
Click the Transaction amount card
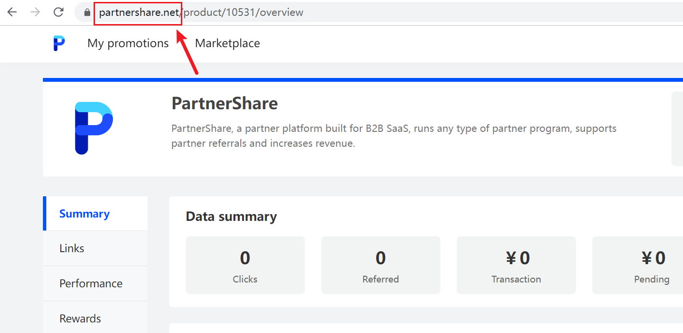point(516,265)
